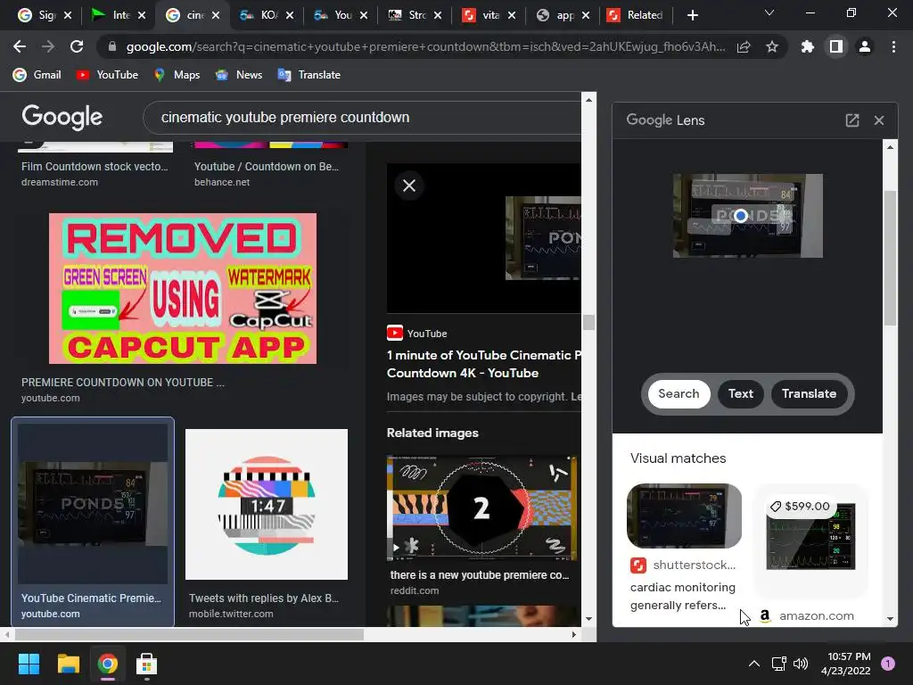Select the Lens Translate mode
913x685 pixels.
809,393
